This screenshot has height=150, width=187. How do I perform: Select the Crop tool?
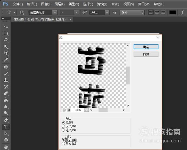[x=6, y=53]
